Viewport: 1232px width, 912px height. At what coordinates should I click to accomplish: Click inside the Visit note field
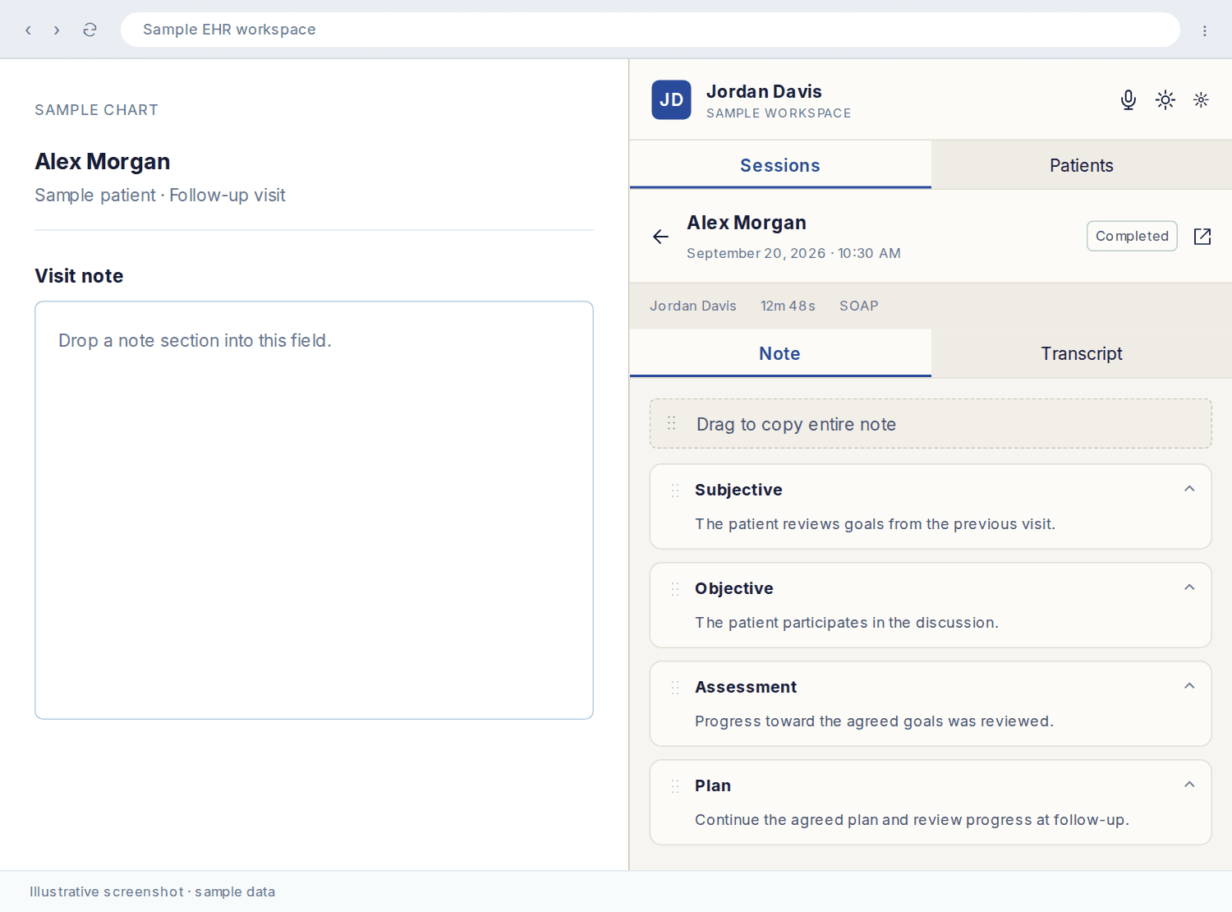pos(314,510)
